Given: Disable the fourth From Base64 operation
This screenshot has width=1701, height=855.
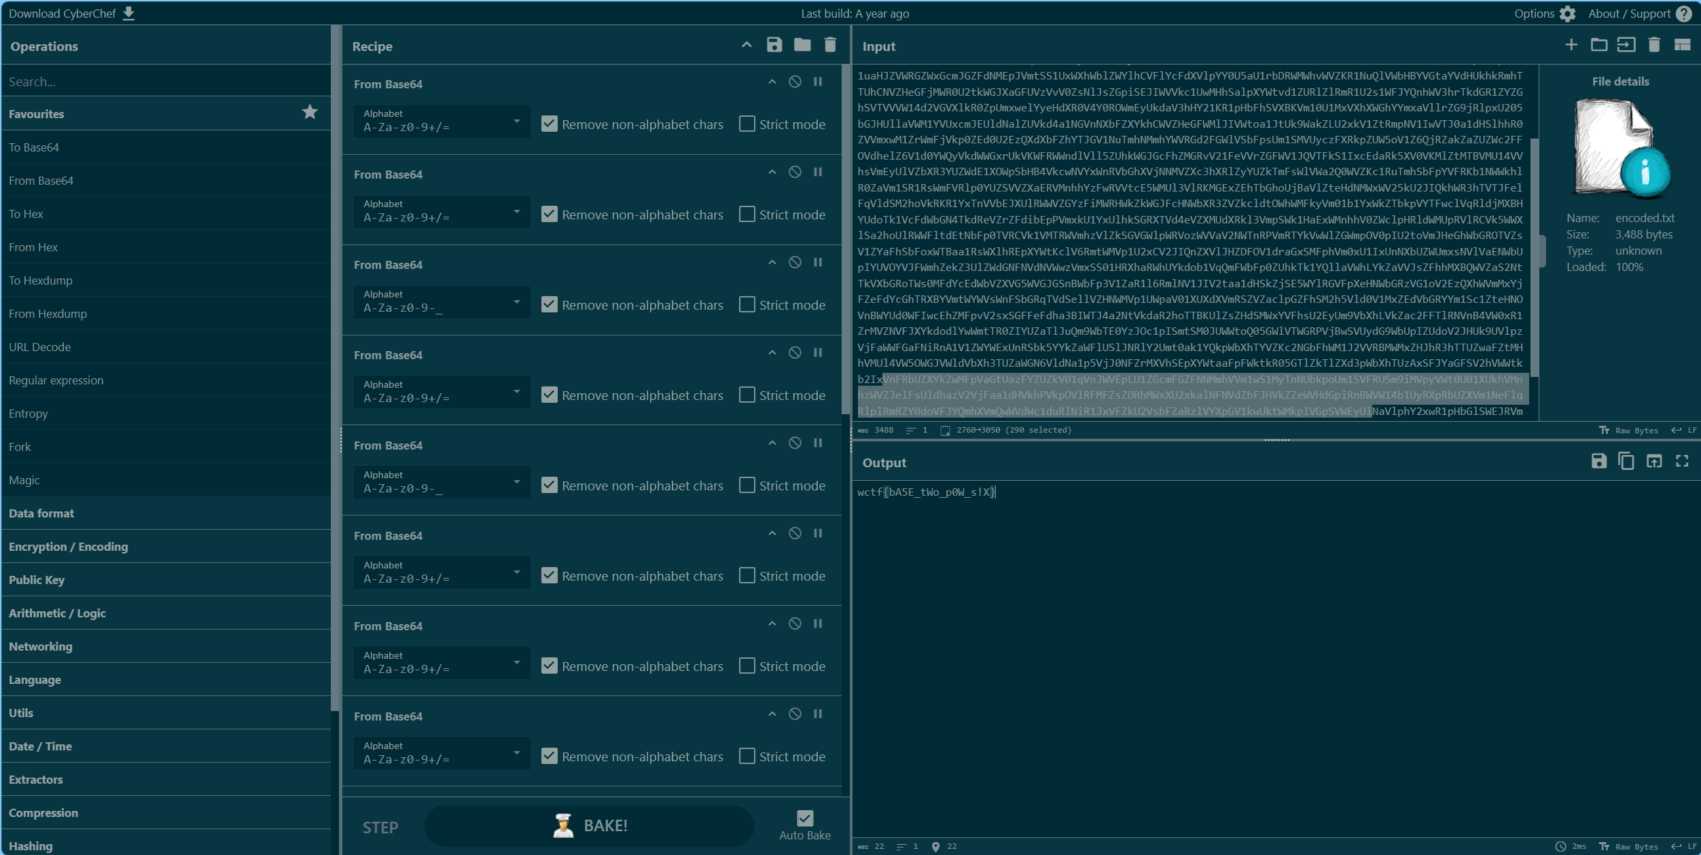Looking at the screenshot, I should 795,352.
